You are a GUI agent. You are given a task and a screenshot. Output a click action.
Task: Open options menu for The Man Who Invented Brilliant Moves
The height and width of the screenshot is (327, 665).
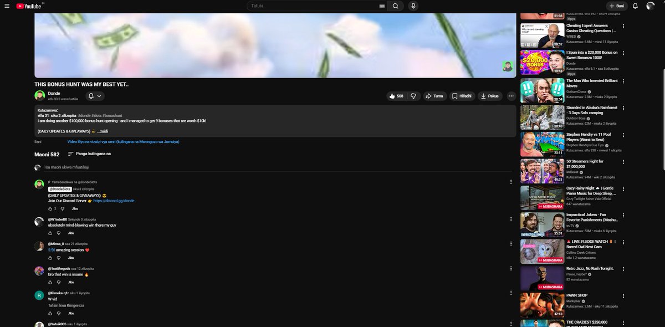(x=623, y=80)
